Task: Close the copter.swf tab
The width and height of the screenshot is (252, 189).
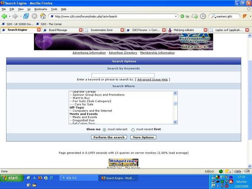Action: pyautogui.click(x=247, y=30)
